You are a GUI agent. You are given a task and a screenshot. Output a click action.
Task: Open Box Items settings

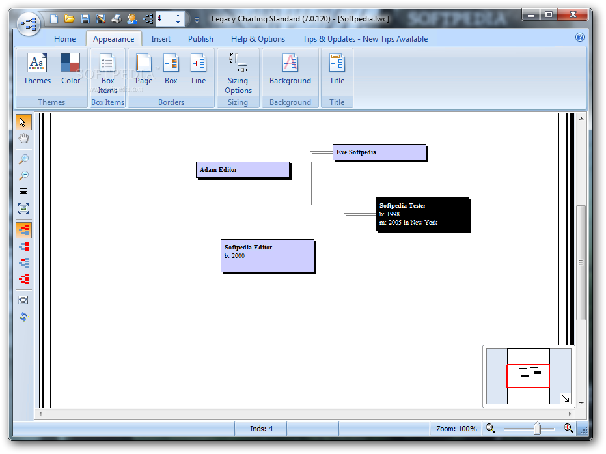click(107, 74)
